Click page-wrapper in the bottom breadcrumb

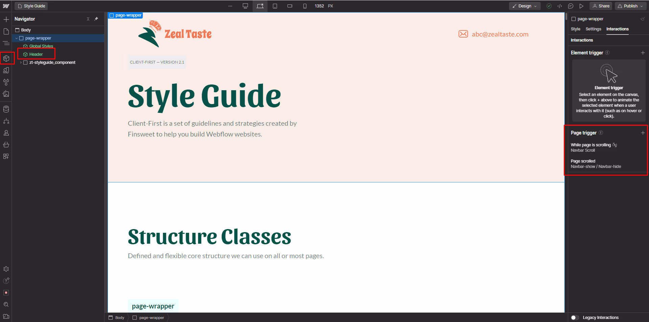tap(148, 318)
